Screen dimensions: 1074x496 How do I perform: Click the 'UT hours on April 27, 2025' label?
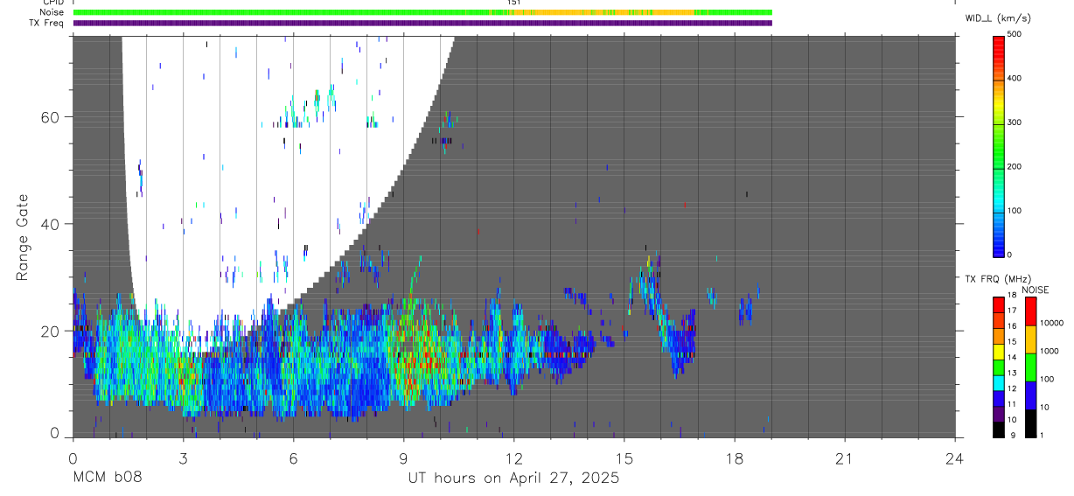pyautogui.click(x=513, y=478)
